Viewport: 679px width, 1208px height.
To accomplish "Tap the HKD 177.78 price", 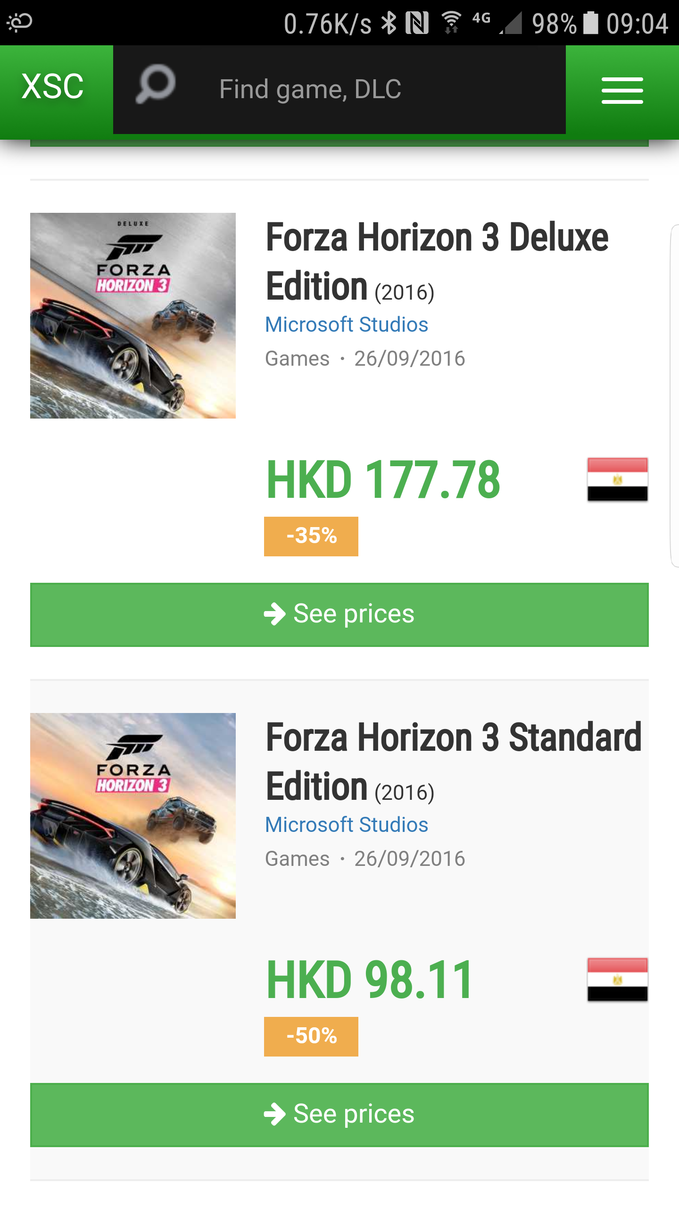I will 383,480.
